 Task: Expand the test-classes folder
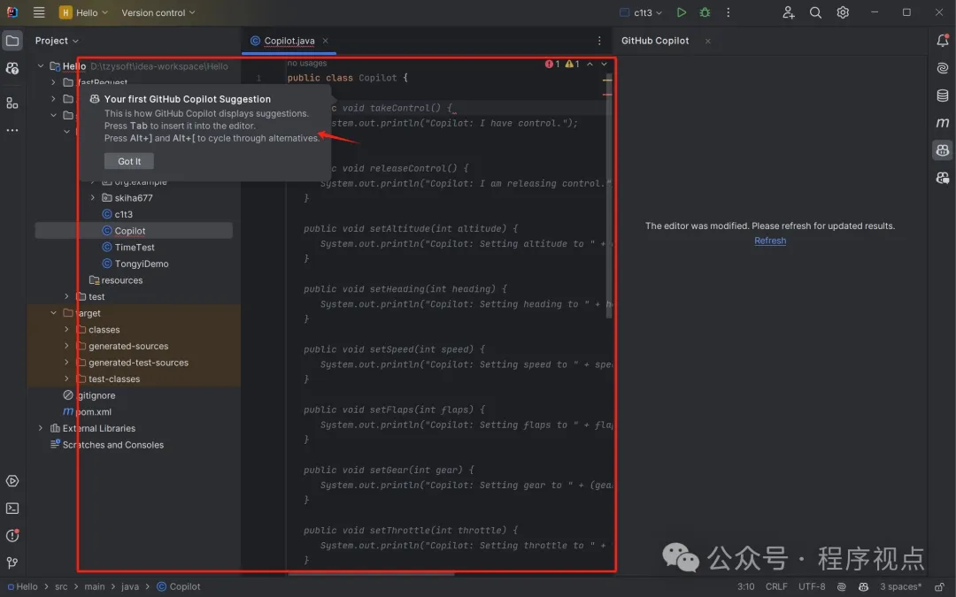tap(66, 379)
